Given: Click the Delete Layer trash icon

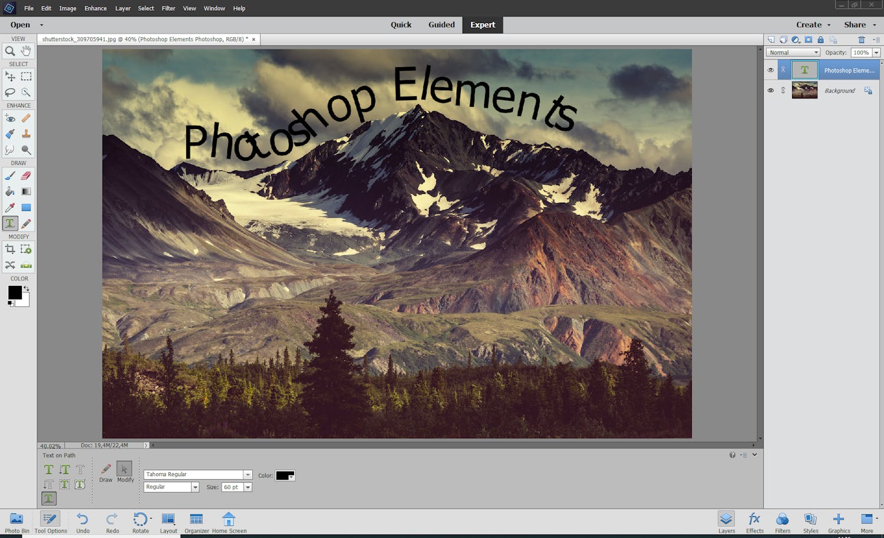Looking at the screenshot, I should click(861, 39).
